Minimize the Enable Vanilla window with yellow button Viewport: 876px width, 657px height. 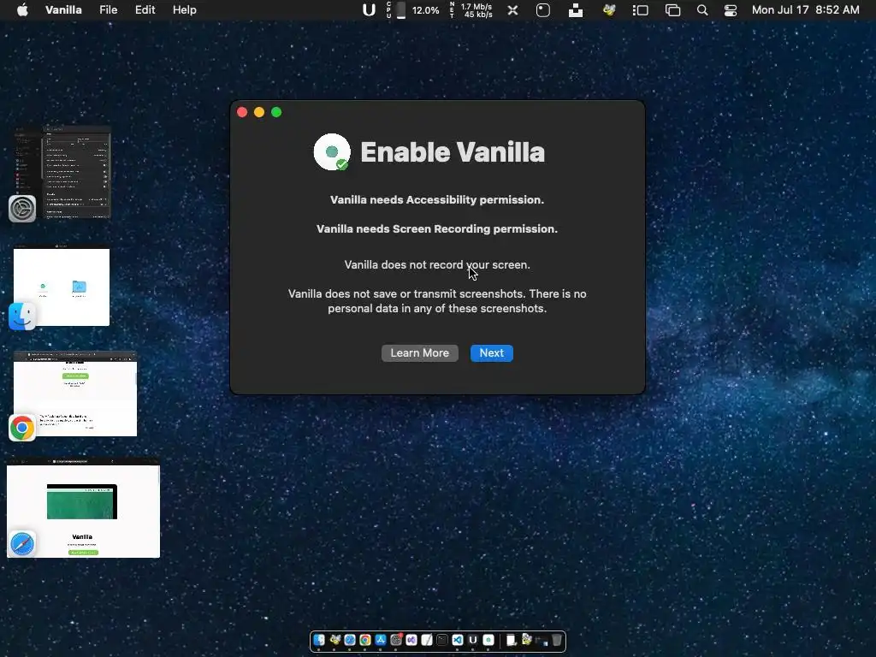pyautogui.click(x=259, y=112)
